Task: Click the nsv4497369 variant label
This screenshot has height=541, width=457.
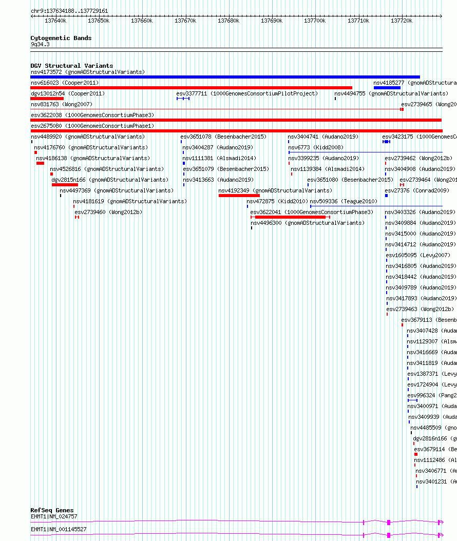Action: [117, 190]
